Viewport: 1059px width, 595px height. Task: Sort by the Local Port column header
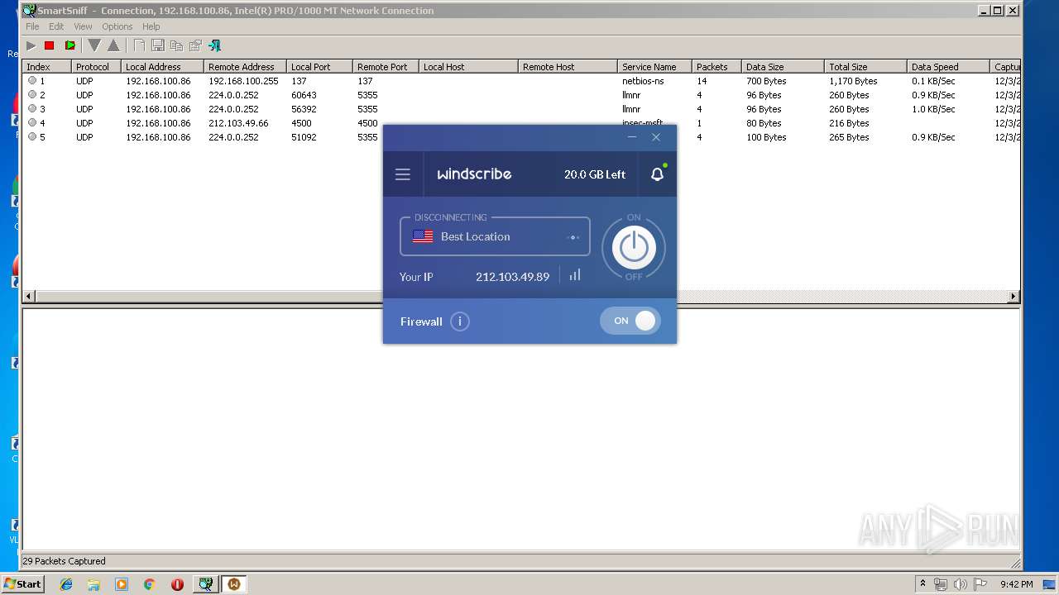point(319,67)
